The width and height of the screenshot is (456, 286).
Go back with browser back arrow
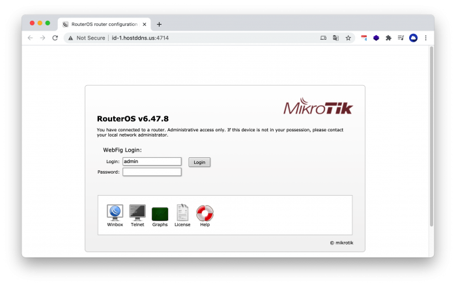tap(30, 38)
